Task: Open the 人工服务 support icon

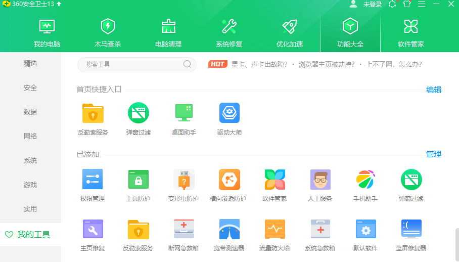Action: [x=320, y=180]
